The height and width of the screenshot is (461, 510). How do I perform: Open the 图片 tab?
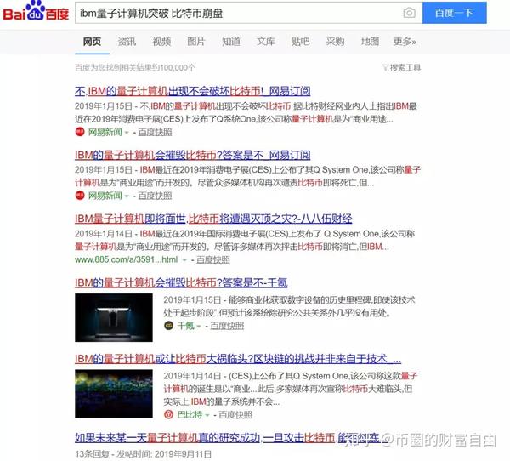(x=196, y=42)
